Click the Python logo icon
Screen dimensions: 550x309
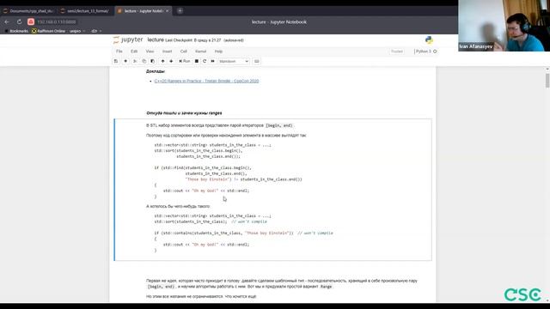(x=429, y=40)
